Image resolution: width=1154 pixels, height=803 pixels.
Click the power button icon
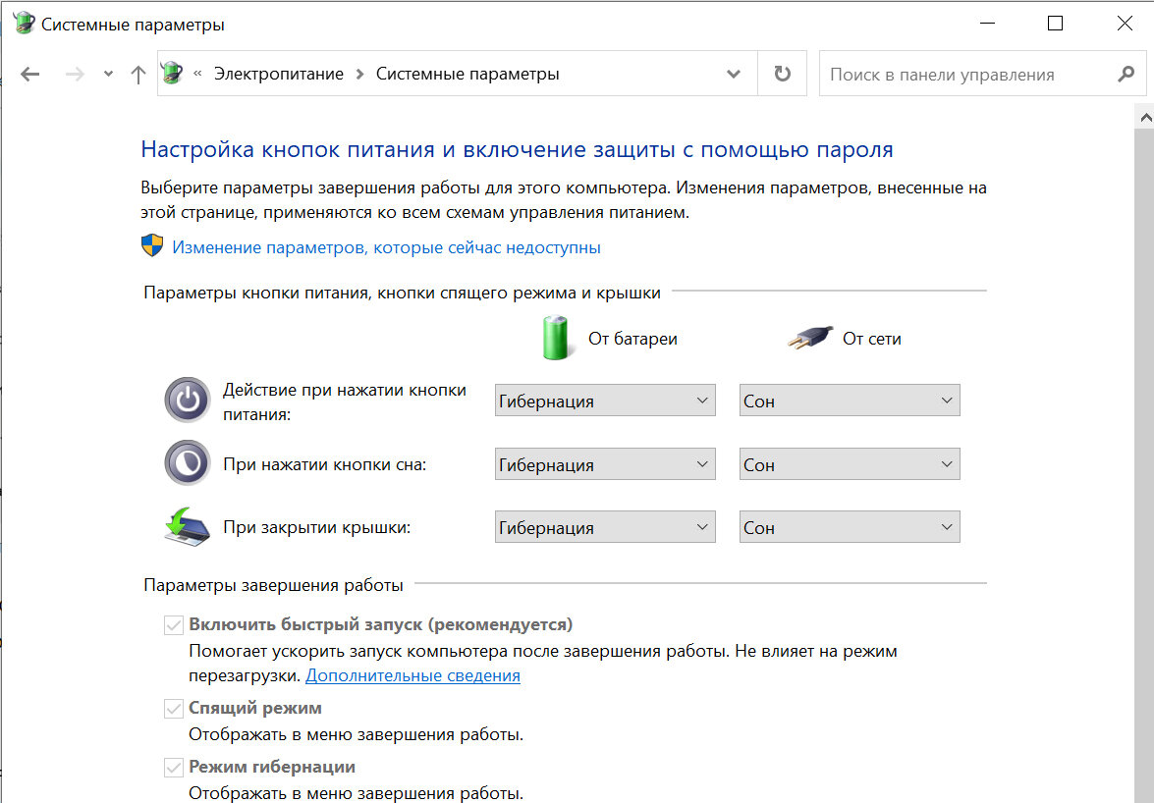[187, 401]
